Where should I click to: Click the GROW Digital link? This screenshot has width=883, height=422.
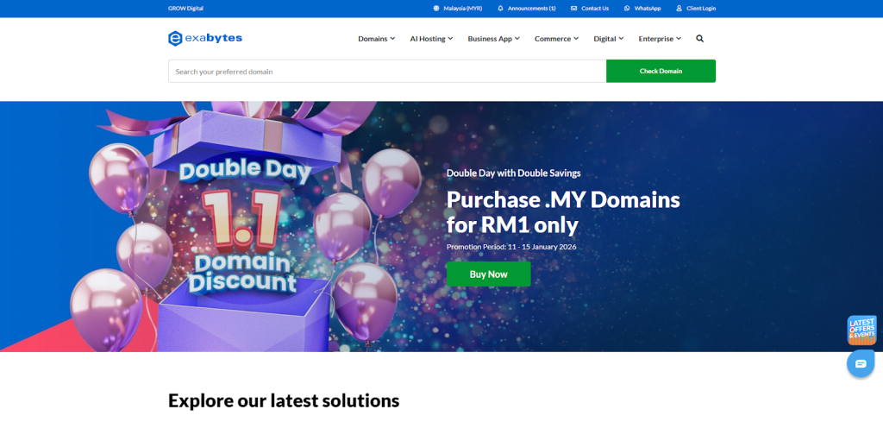point(186,9)
